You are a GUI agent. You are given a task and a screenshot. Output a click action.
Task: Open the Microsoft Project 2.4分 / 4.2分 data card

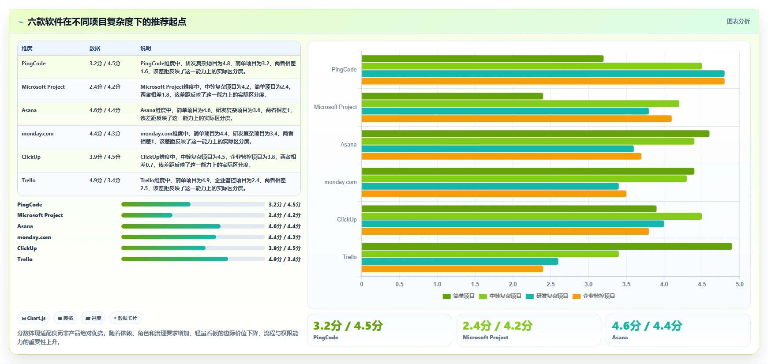click(529, 330)
